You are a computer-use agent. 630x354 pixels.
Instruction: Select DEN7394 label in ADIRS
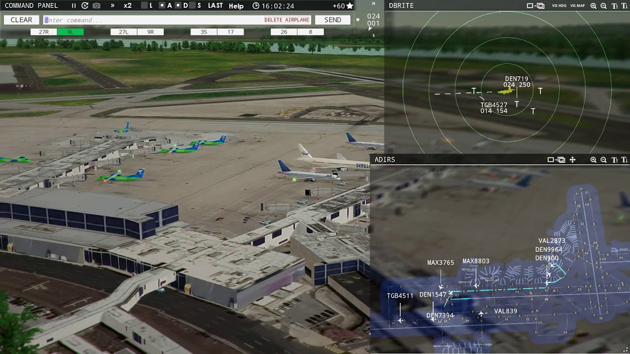point(440,315)
